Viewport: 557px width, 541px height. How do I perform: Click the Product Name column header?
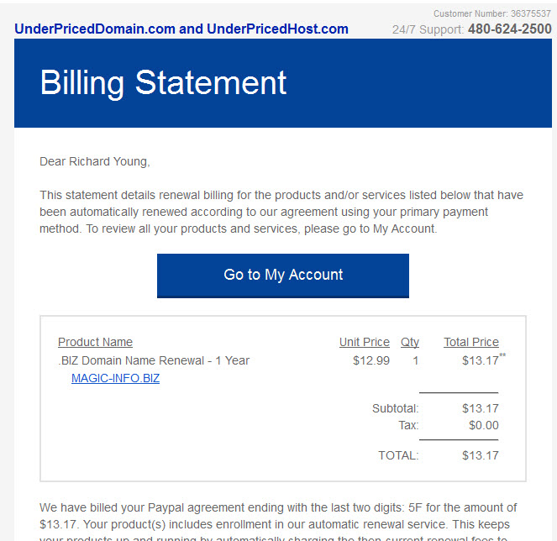click(x=95, y=342)
